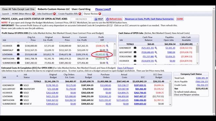Screen dimensions: 216x121
Task: Open FERGUSONII payables $2,656.25 link
Action: point(170,56)
